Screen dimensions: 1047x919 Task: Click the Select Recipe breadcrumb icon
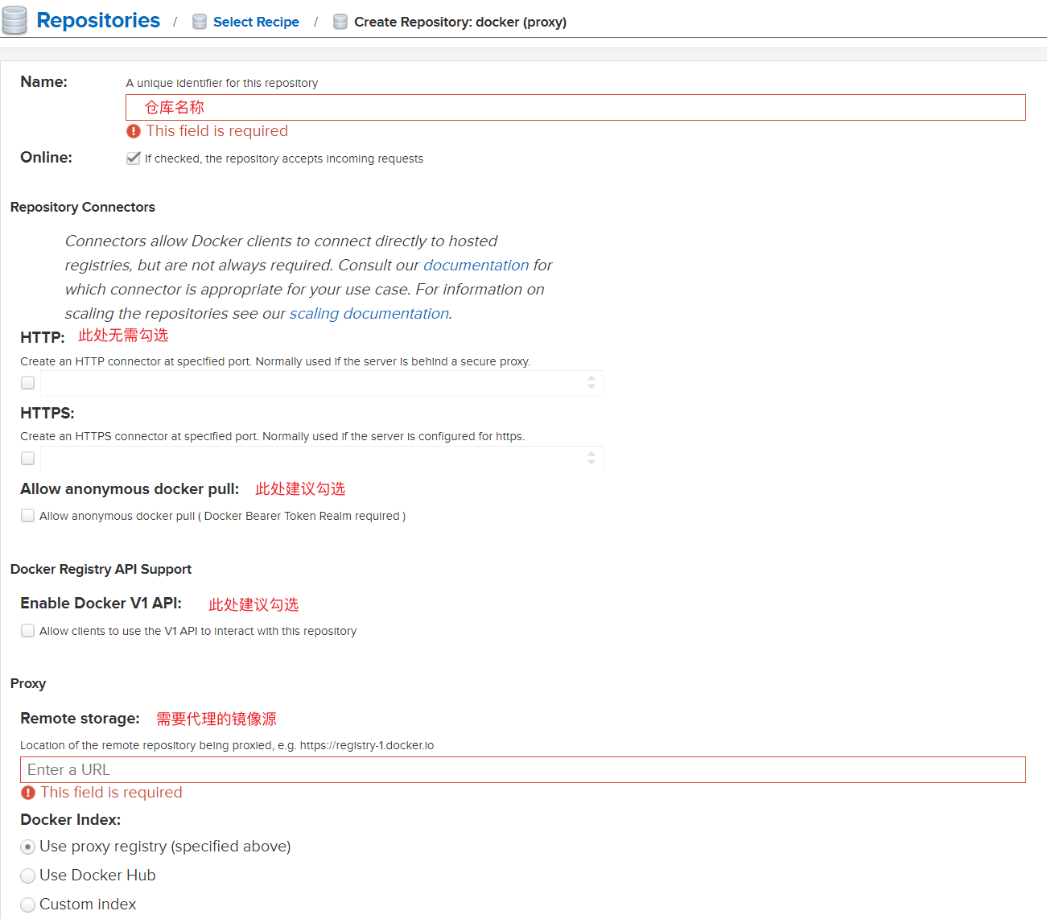pyautogui.click(x=200, y=22)
